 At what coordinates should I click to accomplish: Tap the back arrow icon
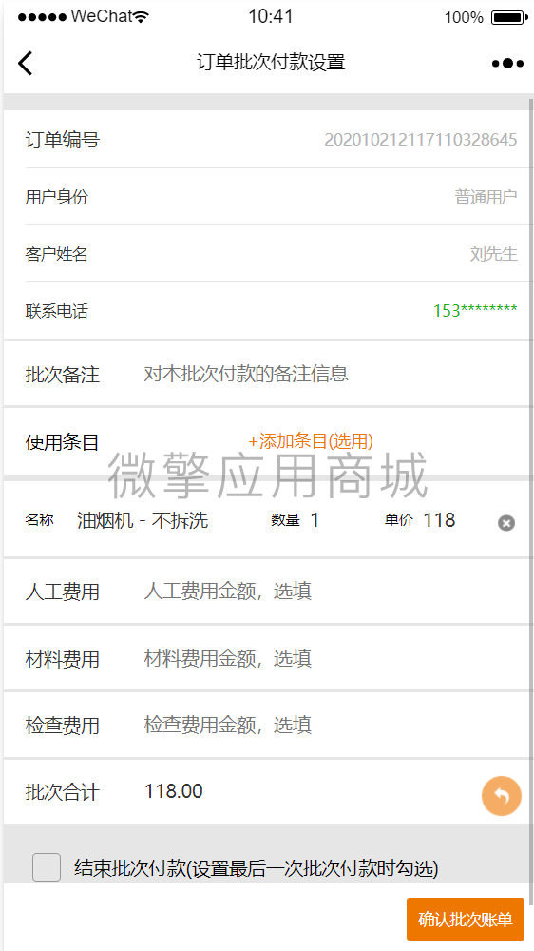pos(25,63)
